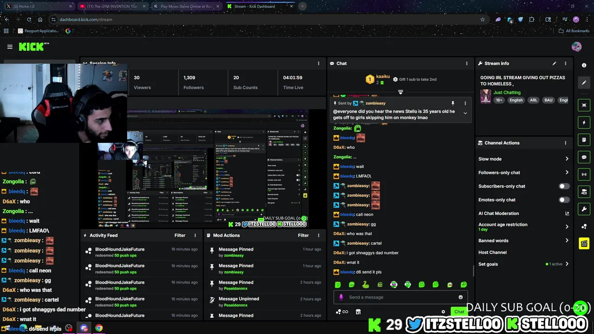Click the 18+ stream tag
The width and height of the screenshot is (594, 334).
coord(499,100)
